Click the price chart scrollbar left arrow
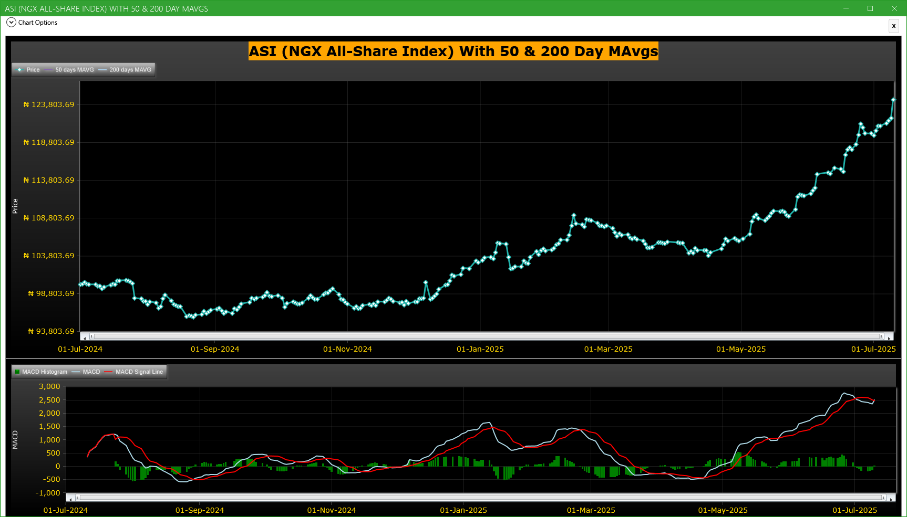The image size is (907, 517). [85, 336]
